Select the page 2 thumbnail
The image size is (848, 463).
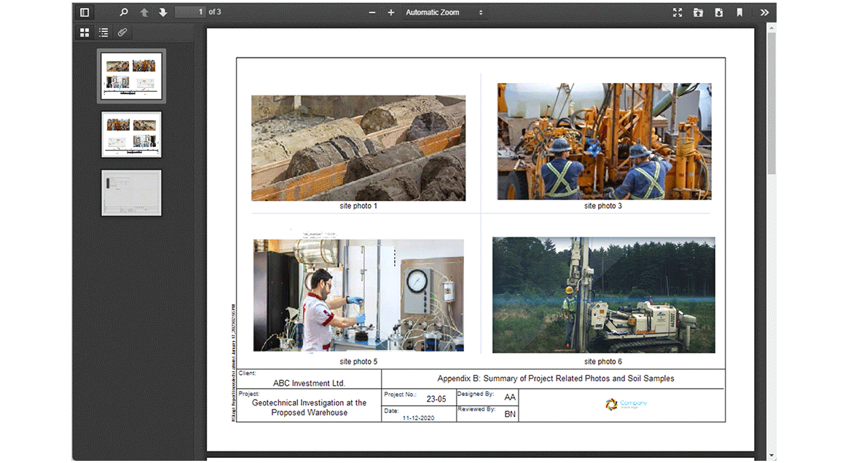131,134
